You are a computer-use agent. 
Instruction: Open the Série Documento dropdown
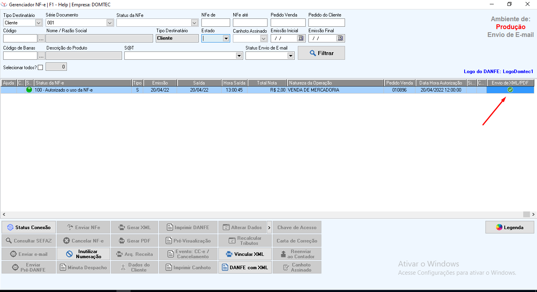point(110,23)
